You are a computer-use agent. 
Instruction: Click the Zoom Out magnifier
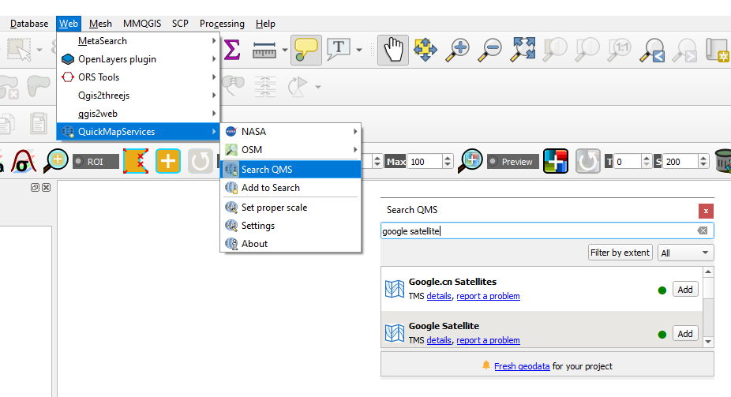489,50
